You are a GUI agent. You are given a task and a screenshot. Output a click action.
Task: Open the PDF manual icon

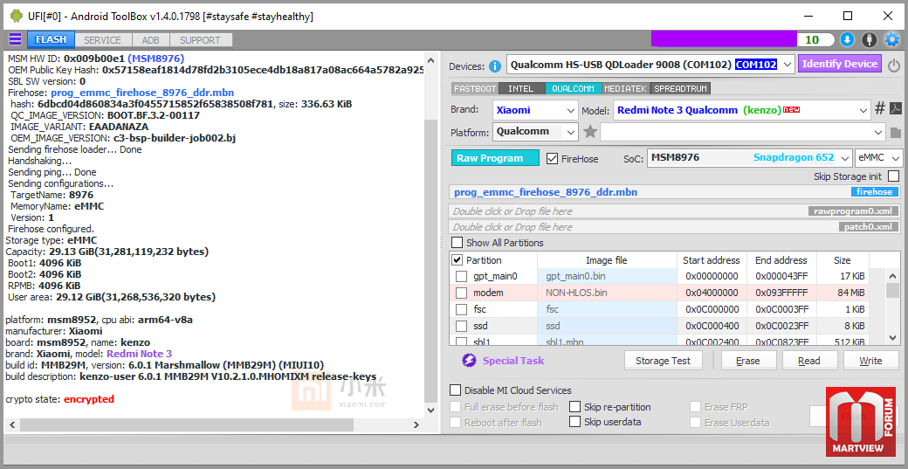click(x=895, y=109)
